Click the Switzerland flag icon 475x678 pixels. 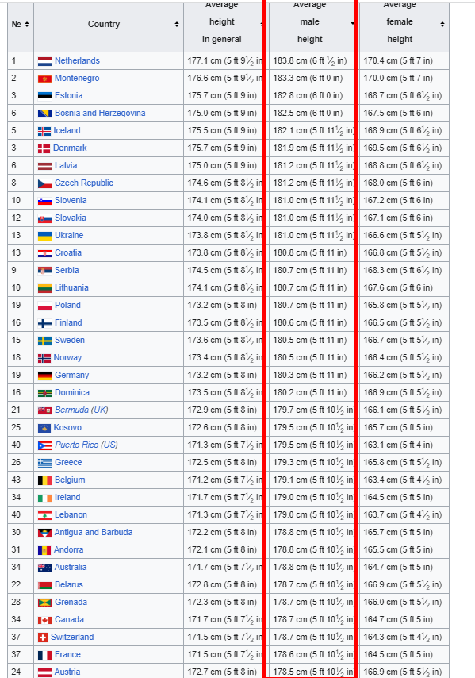(x=43, y=638)
